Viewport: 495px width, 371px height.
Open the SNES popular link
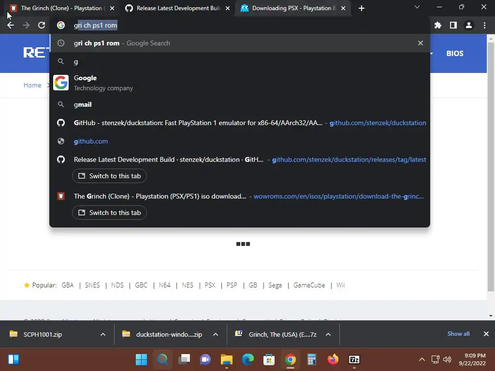coord(92,285)
